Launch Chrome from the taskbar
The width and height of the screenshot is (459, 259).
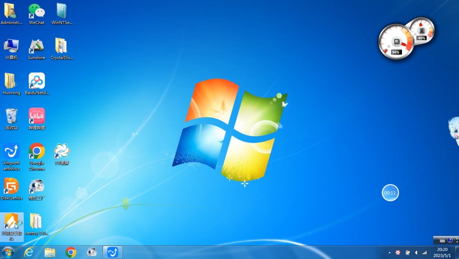point(71,253)
